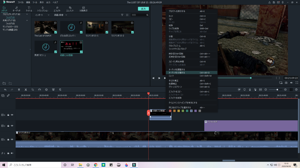Screen dimensions: 300x168
Task: Collapse the 共有メディア tree arrow
Action: (27, 20)
